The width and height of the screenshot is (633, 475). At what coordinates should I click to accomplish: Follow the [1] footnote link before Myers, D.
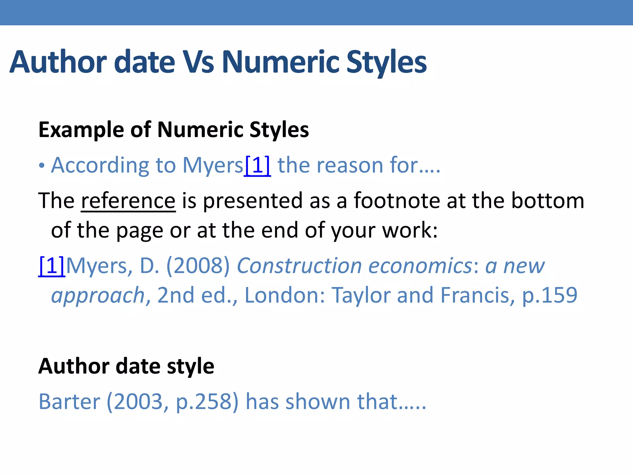point(52,266)
